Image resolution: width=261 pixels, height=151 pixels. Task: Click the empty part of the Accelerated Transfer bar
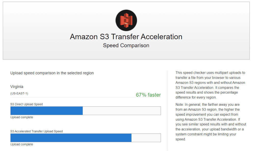(146, 138)
